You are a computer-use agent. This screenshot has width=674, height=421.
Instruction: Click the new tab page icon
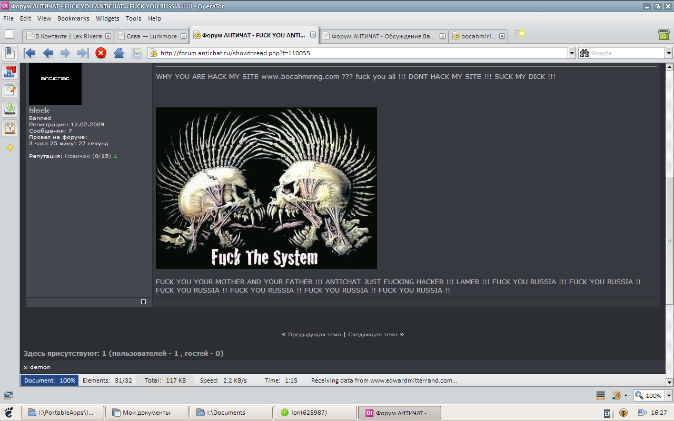point(9,34)
